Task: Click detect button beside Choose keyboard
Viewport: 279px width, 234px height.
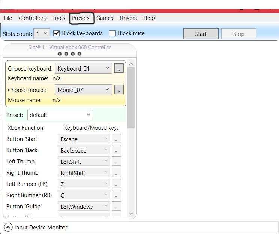Action: pos(119,68)
